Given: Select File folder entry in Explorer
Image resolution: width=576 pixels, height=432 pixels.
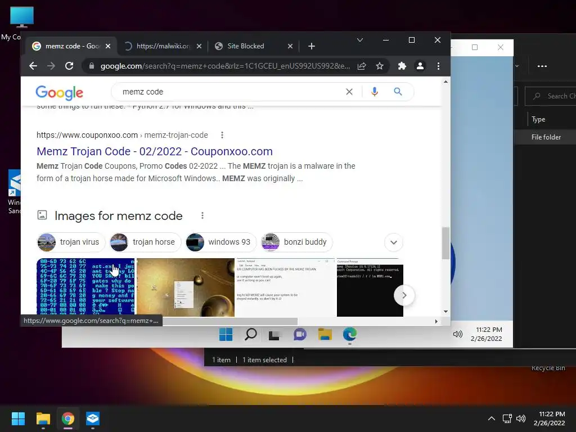Looking at the screenshot, I should coord(546,137).
